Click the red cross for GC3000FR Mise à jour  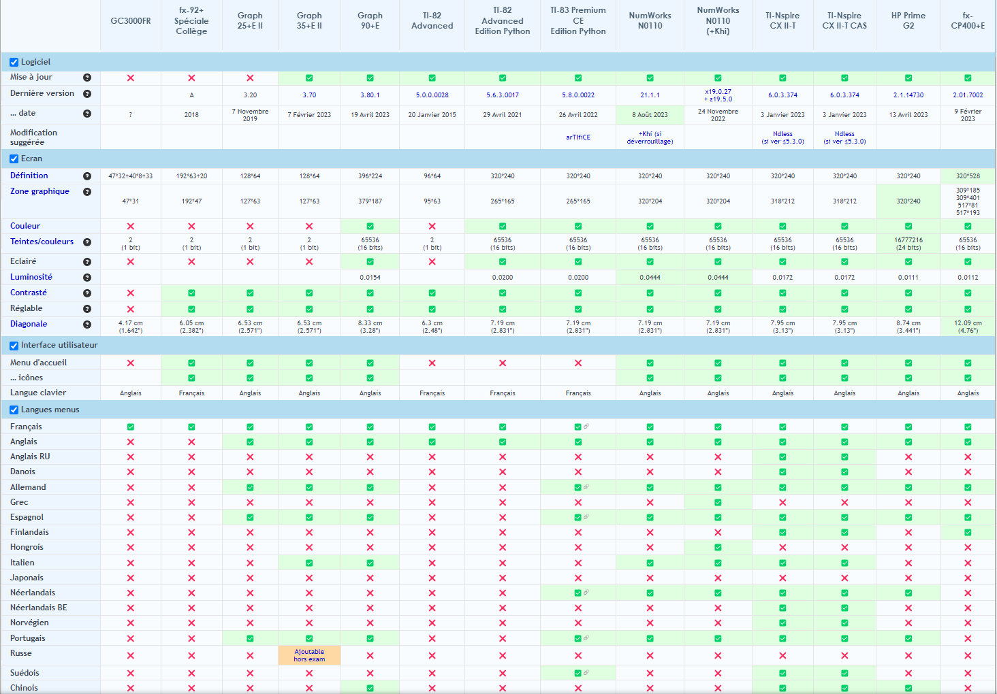[131, 78]
